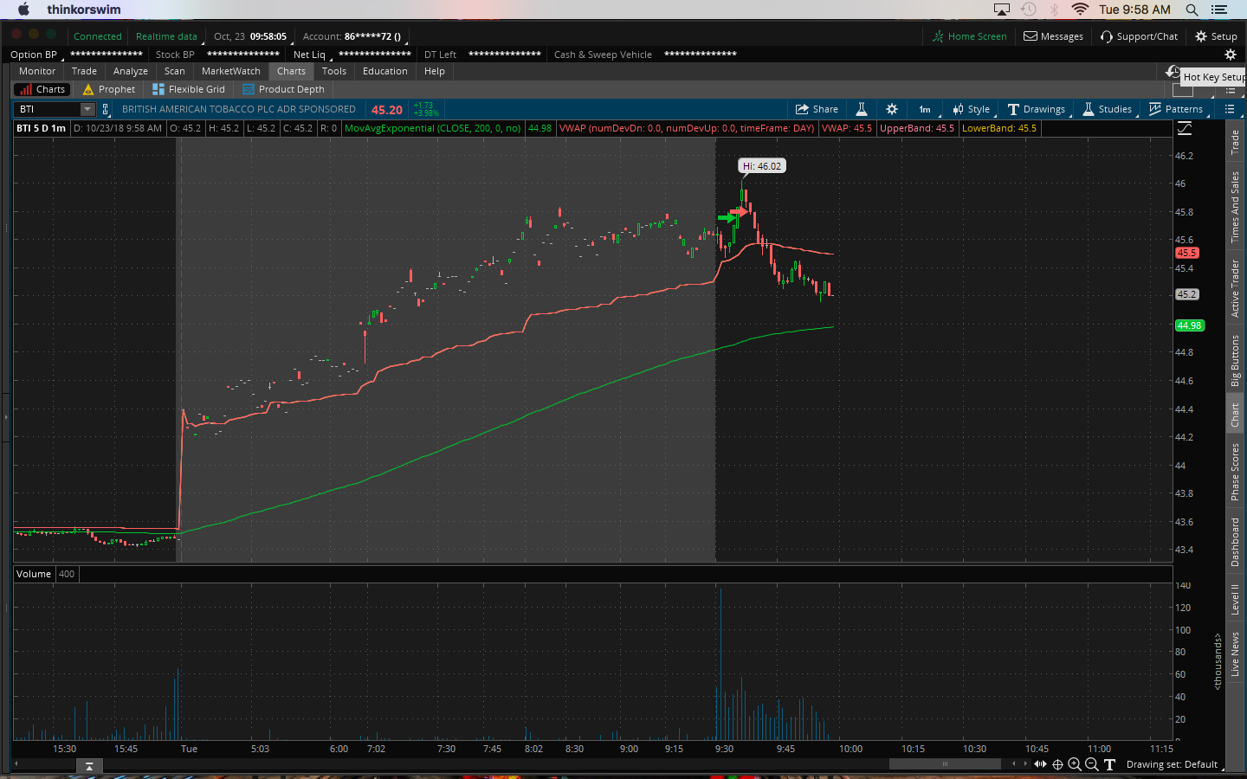Open the Home Screen link

click(970, 36)
